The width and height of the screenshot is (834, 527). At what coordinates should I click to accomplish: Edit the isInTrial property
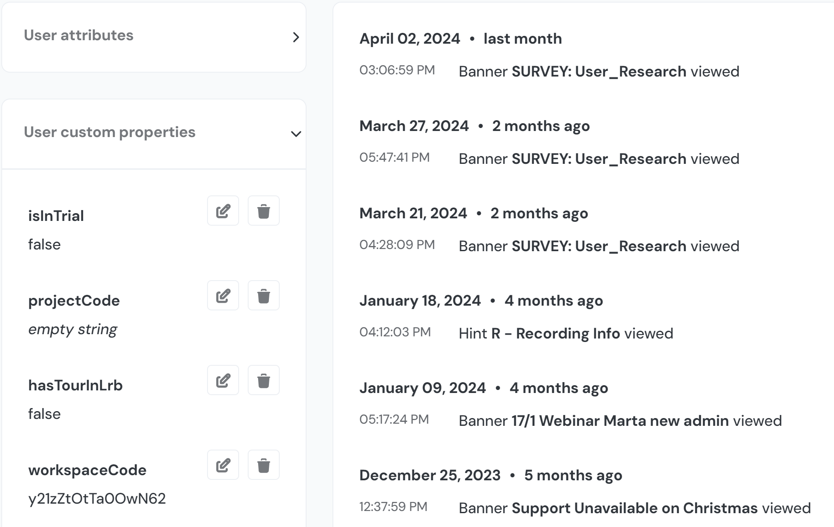pyautogui.click(x=223, y=211)
